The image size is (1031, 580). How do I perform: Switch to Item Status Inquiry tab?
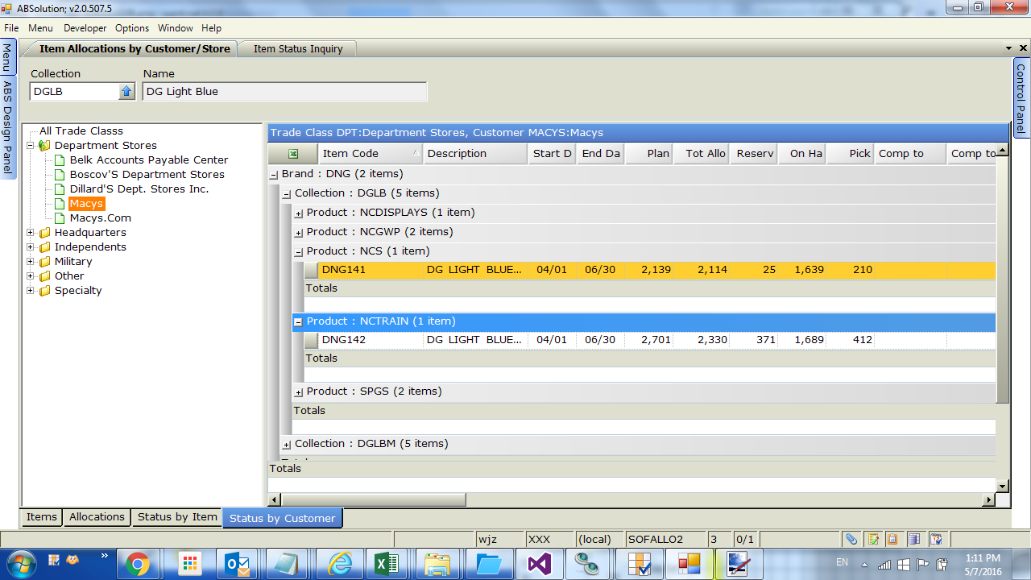click(298, 49)
